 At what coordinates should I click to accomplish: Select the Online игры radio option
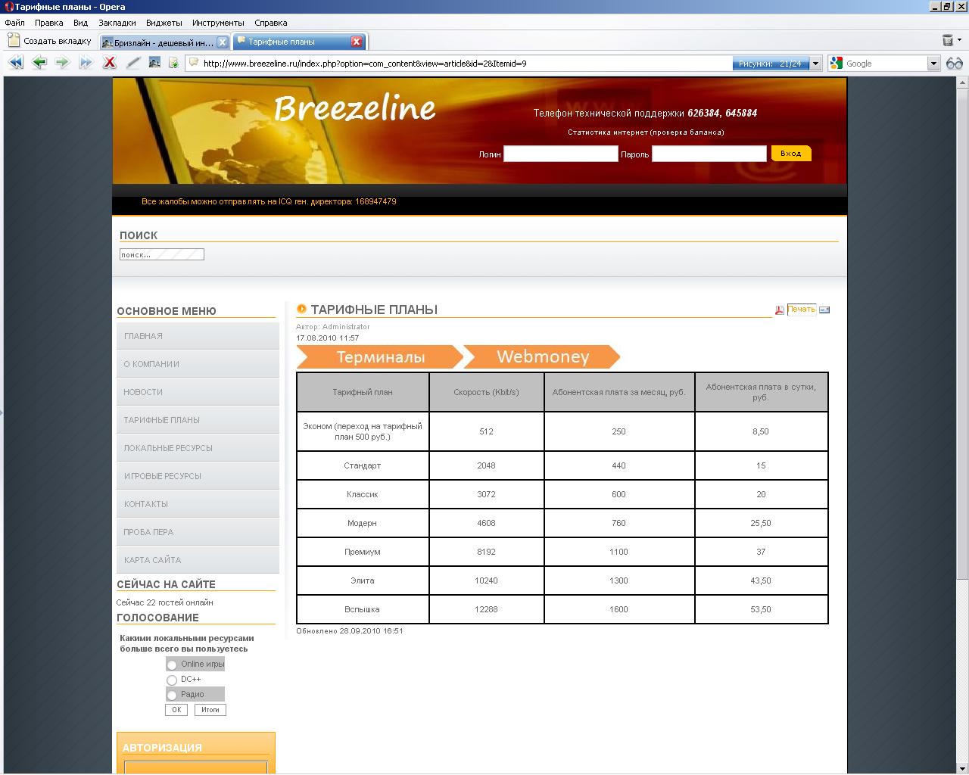pyautogui.click(x=172, y=665)
